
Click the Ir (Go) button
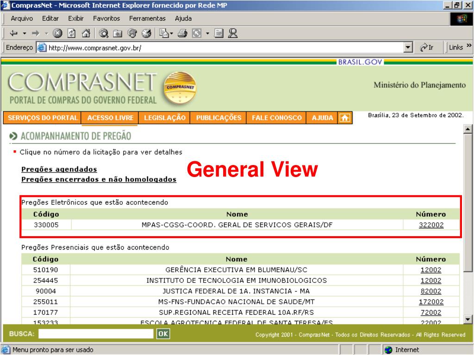coord(426,48)
